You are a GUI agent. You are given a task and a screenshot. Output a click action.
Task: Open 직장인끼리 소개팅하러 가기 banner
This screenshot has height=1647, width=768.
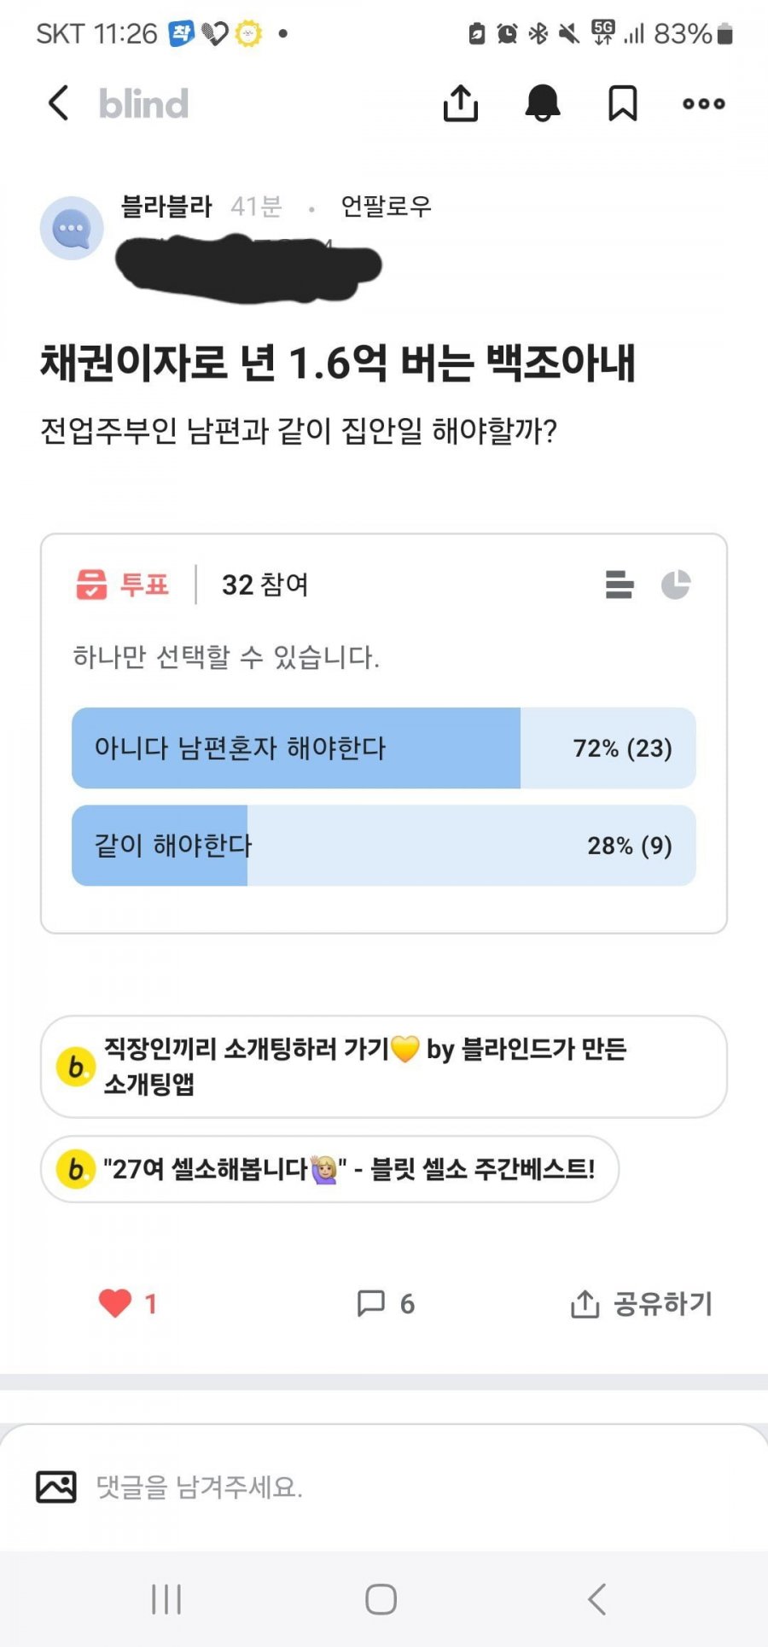pyautogui.click(x=384, y=1067)
